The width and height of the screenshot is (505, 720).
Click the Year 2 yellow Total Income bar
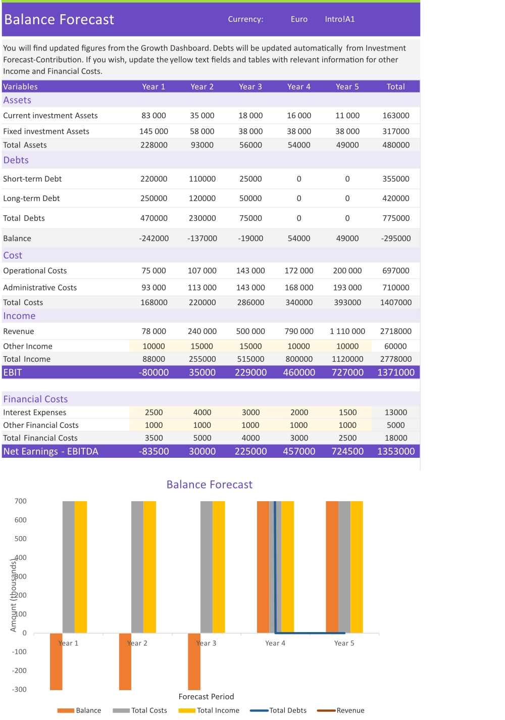[149, 567]
